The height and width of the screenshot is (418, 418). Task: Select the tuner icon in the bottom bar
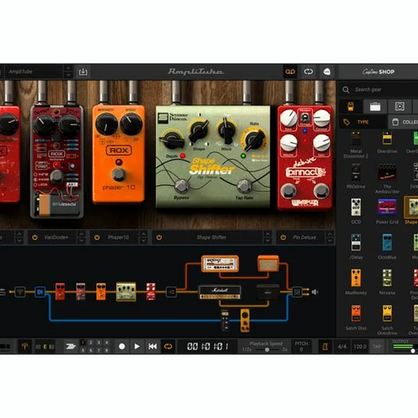coord(25,346)
